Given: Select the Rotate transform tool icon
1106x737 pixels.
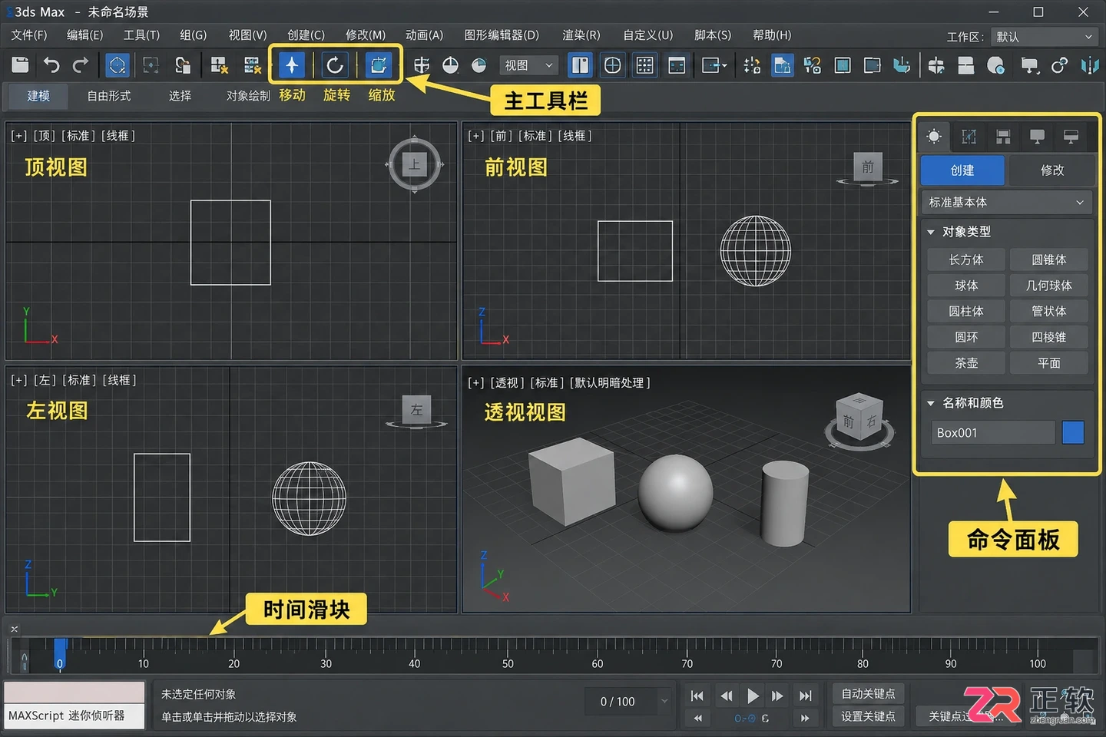Looking at the screenshot, I should tap(335, 65).
